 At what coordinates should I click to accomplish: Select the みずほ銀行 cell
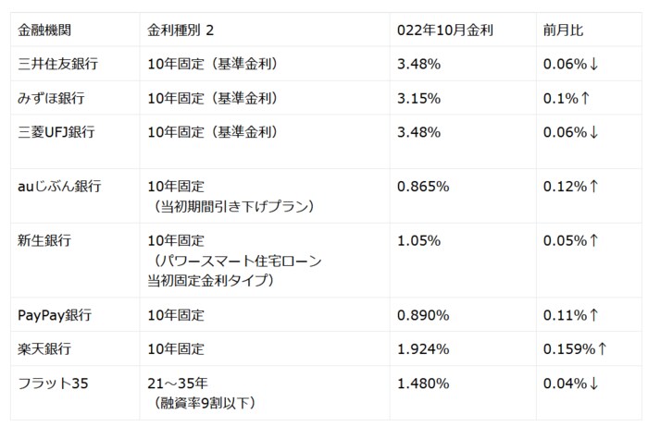click(52, 98)
